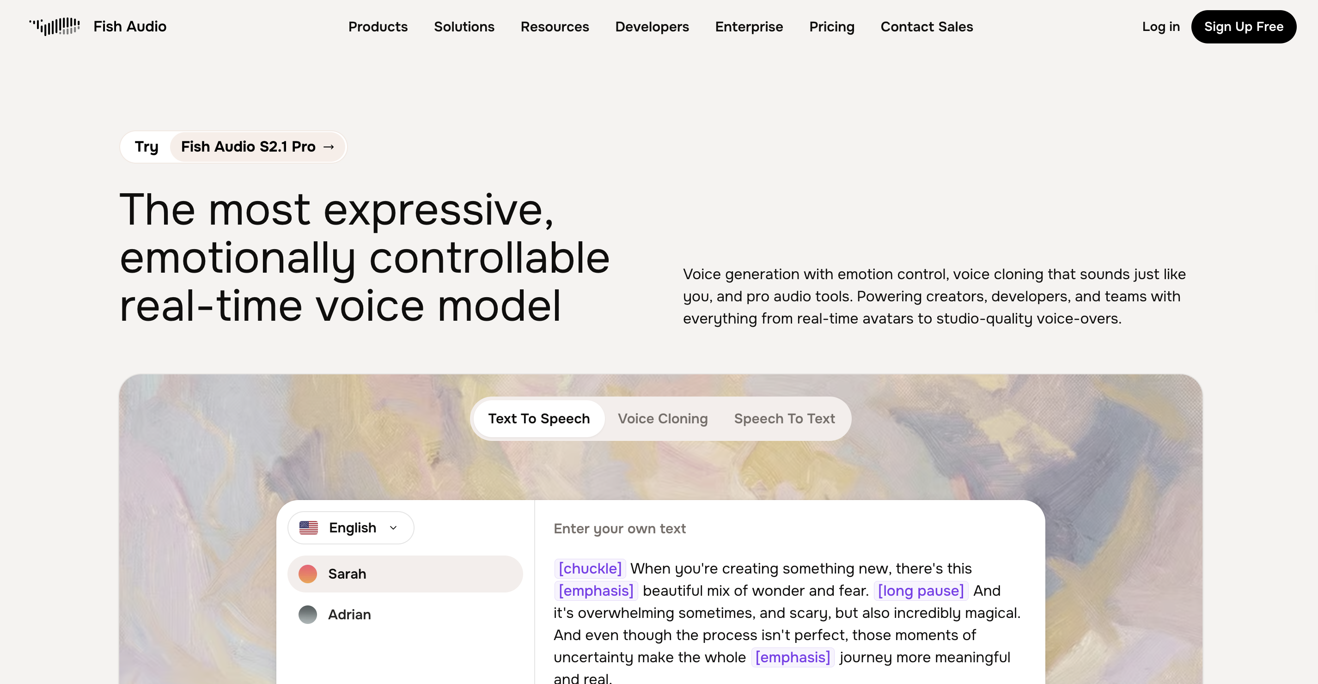Screen dimensions: 1318x684
Task: Click Adrian's gray avatar circle
Action: pos(307,614)
